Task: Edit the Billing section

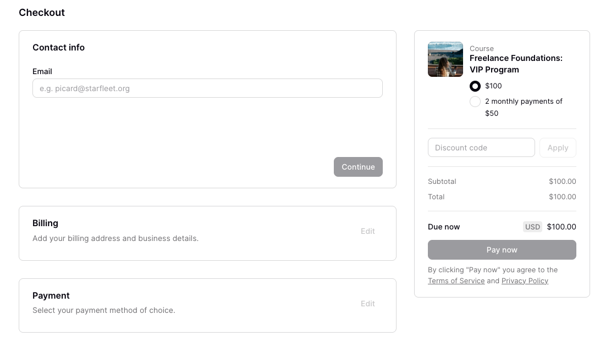Action: [367, 231]
